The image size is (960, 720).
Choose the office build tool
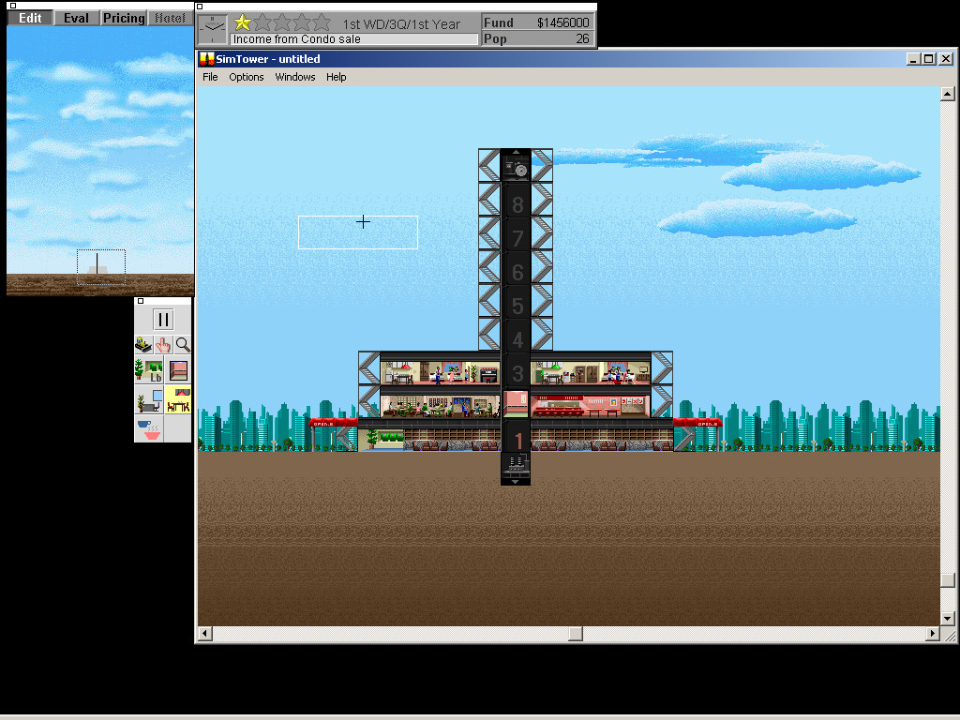tap(149, 399)
